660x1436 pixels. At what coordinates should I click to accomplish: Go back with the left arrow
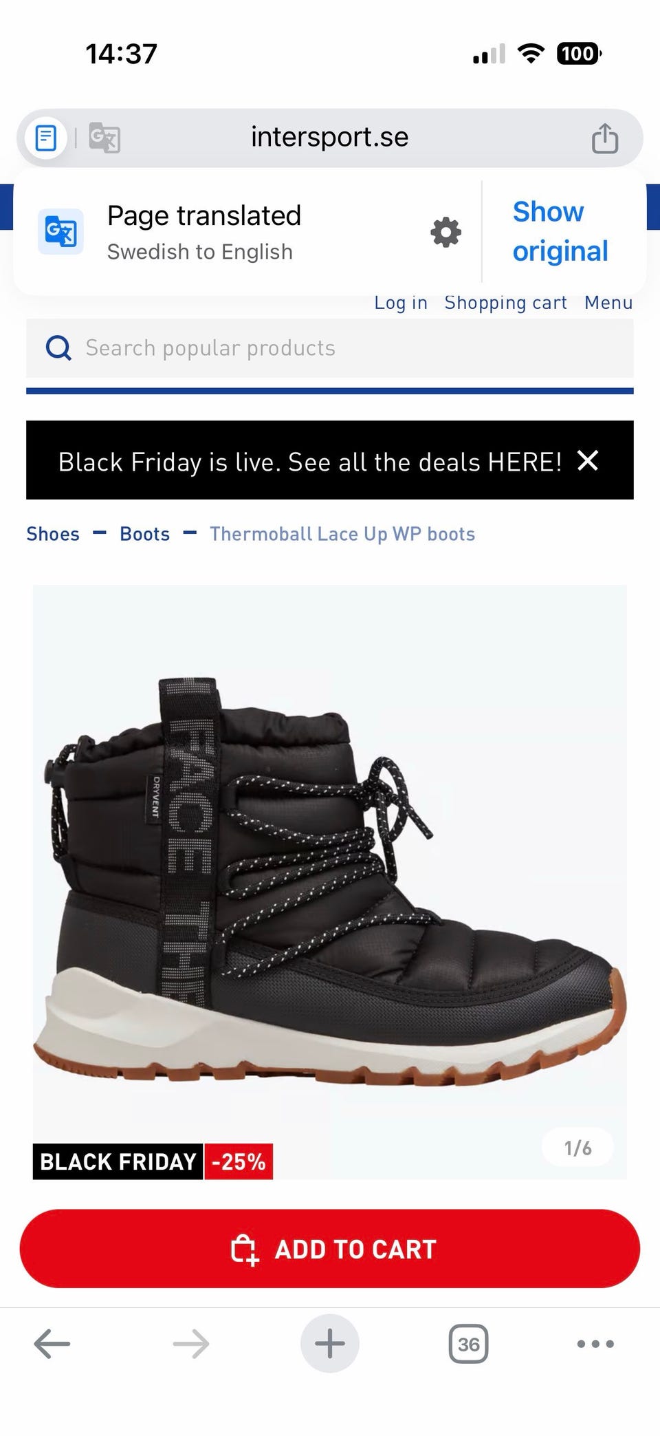coord(52,1343)
